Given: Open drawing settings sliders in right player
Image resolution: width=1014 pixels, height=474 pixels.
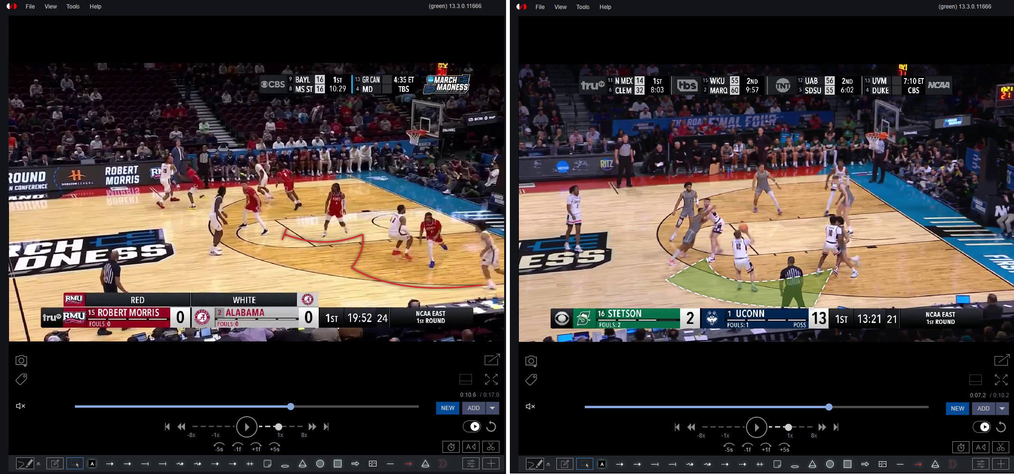Looking at the screenshot, I should 981,464.
